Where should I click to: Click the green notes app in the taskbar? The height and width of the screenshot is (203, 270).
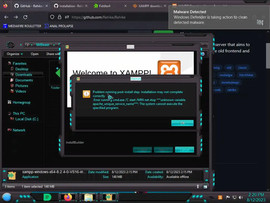pos(47,197)
